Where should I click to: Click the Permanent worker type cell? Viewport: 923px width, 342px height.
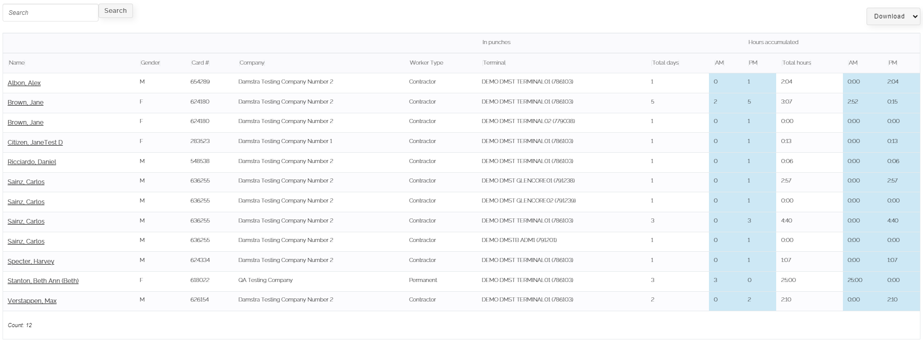pos(423,280)
